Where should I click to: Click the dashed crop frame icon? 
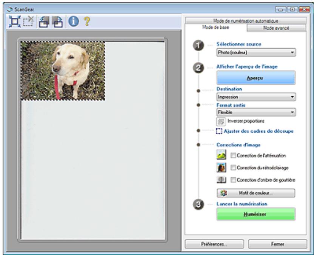[219, 131]
